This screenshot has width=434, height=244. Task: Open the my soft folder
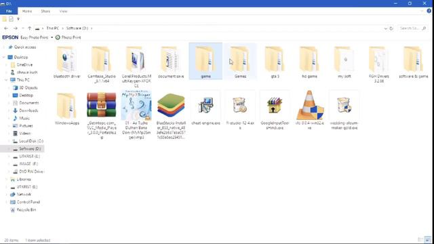tap(344, 62)
